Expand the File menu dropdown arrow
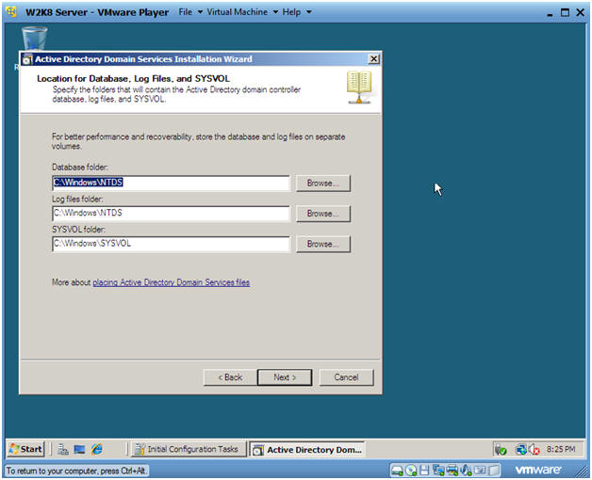Screen dimensions: 592x480 [200, 12]
